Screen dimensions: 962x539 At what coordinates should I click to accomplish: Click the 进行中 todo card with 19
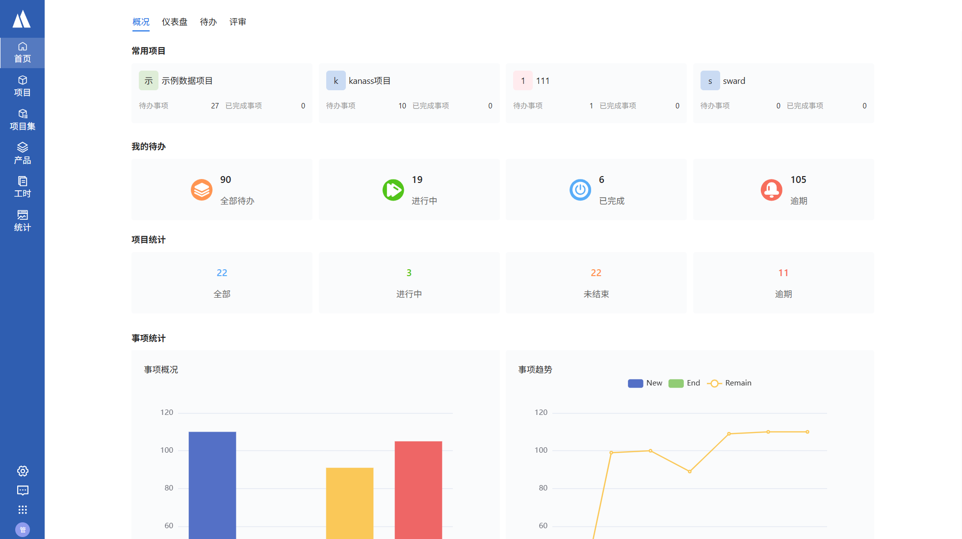pos(409,190)
